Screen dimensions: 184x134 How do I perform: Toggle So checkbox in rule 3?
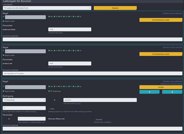[x=78, y=86]
